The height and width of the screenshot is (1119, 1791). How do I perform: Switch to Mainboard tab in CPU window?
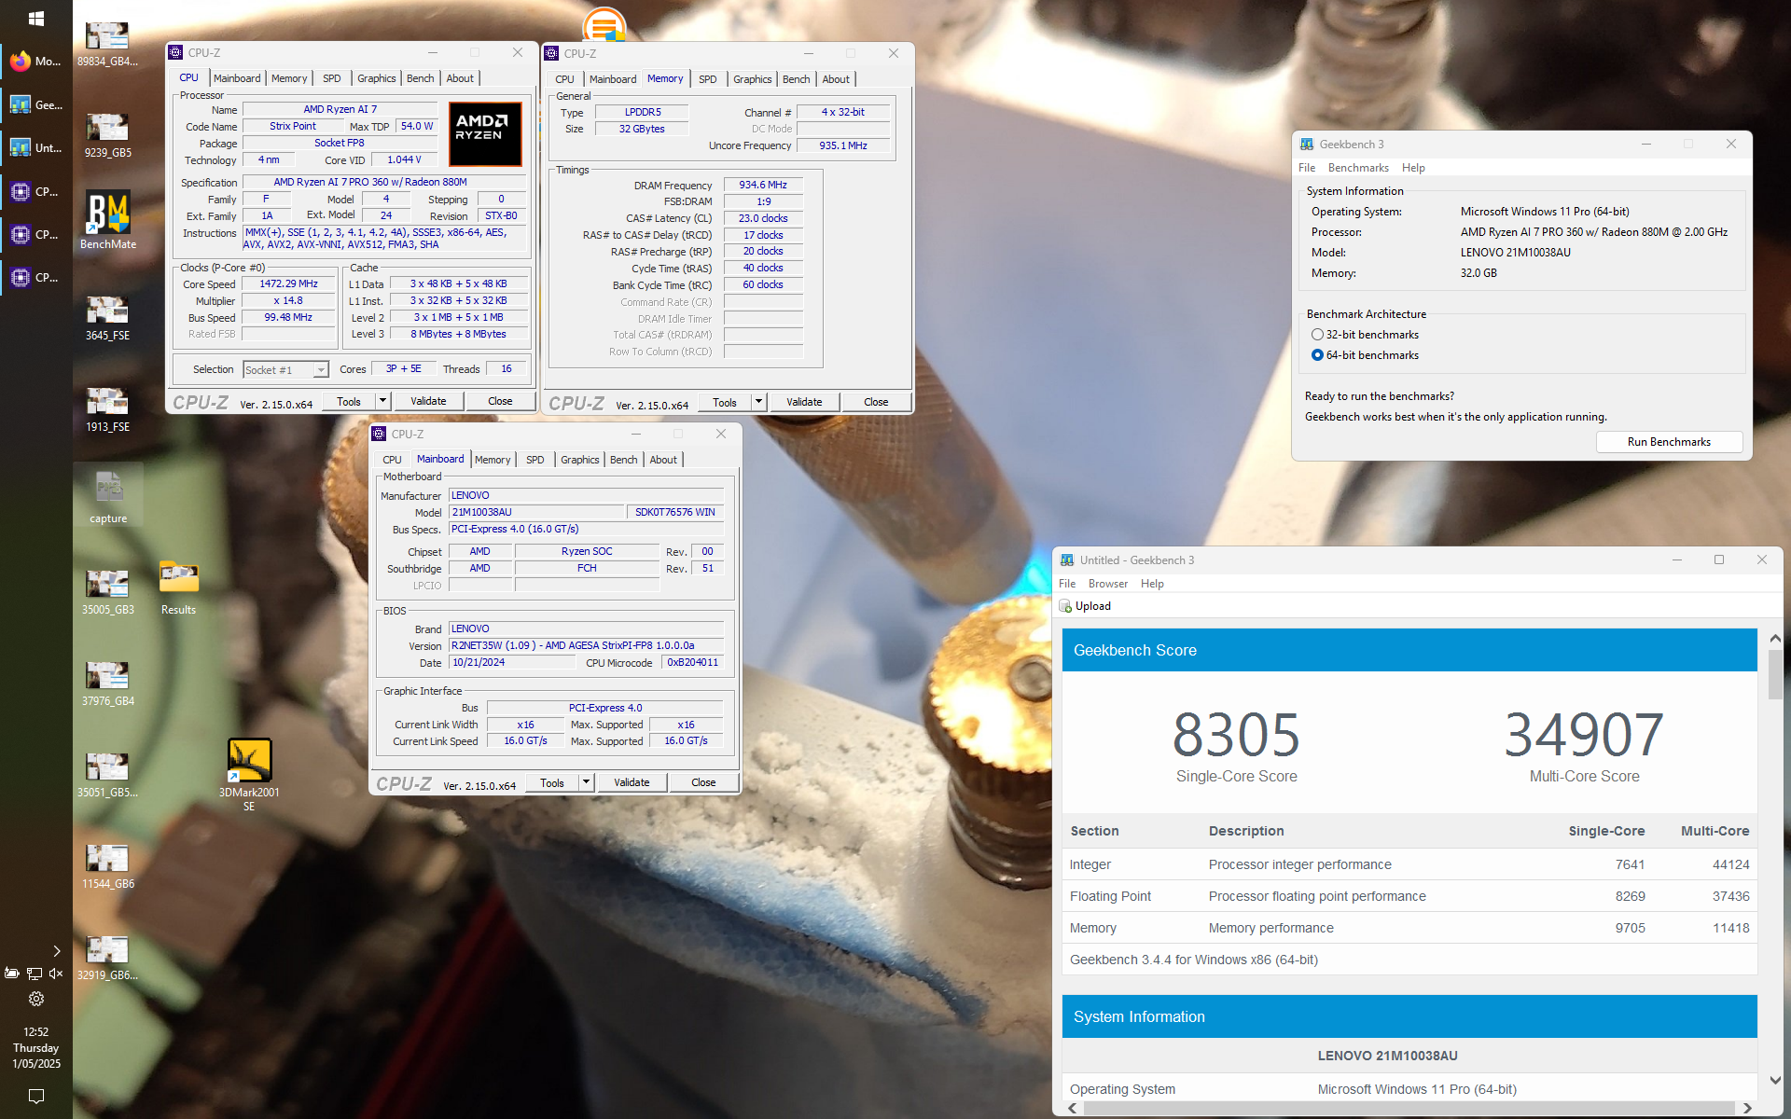coord(237,78)
